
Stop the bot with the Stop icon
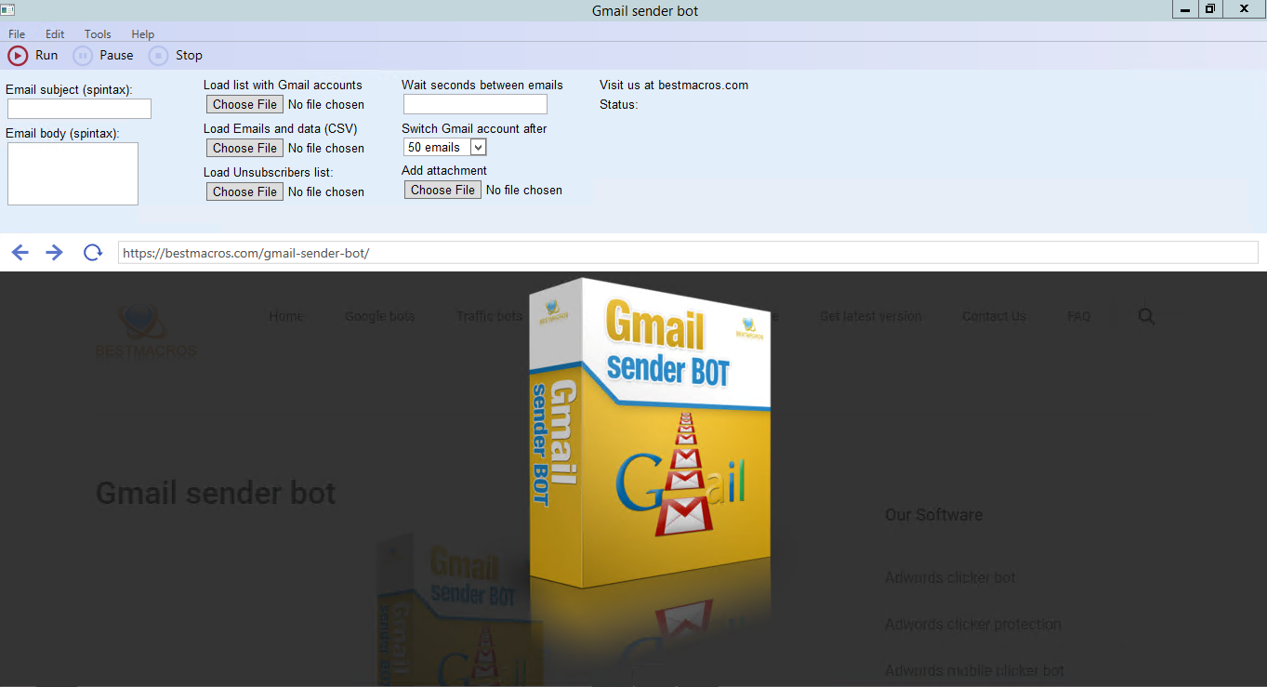click(x=159, y=56)
